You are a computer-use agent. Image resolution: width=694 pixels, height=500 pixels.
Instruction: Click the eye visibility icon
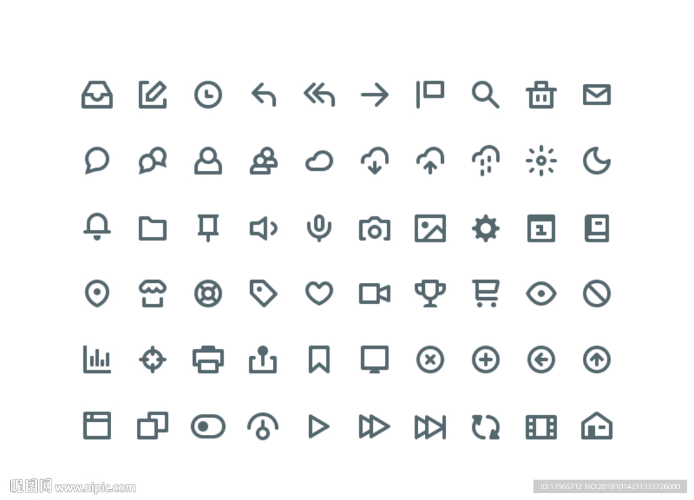tap(541, 294)
